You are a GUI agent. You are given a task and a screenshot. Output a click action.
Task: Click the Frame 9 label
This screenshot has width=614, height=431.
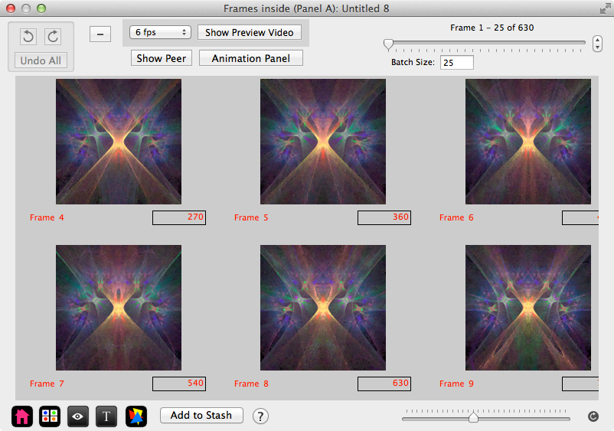click(456, 384)
